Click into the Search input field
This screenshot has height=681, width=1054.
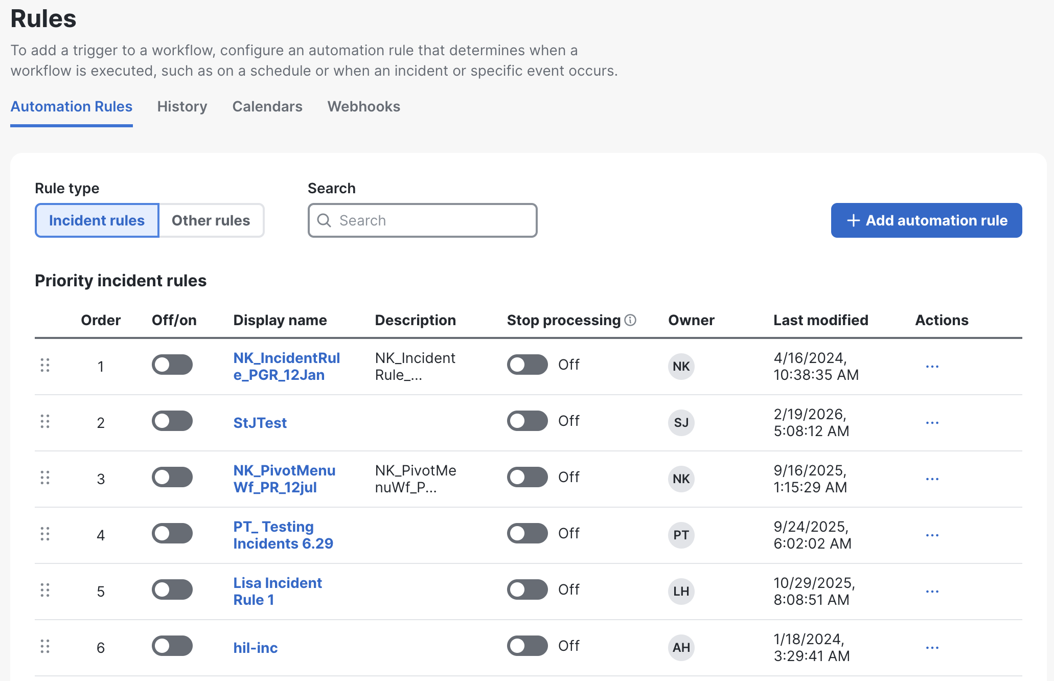(x=434, y=220)
